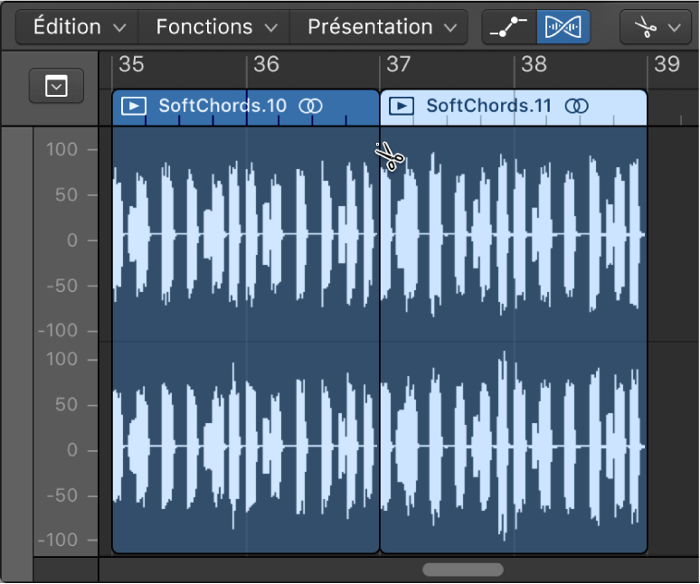Open the Présentation menu
The image size is (700, 584).
(x=380, y=27)
